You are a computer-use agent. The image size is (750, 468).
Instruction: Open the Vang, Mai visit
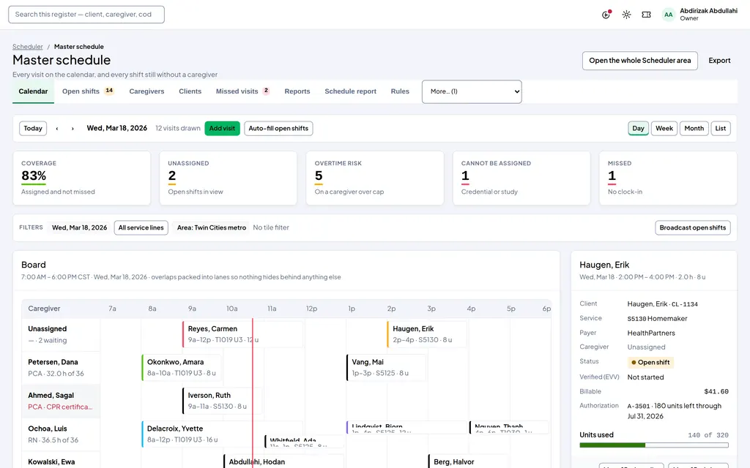coord(386,368)
